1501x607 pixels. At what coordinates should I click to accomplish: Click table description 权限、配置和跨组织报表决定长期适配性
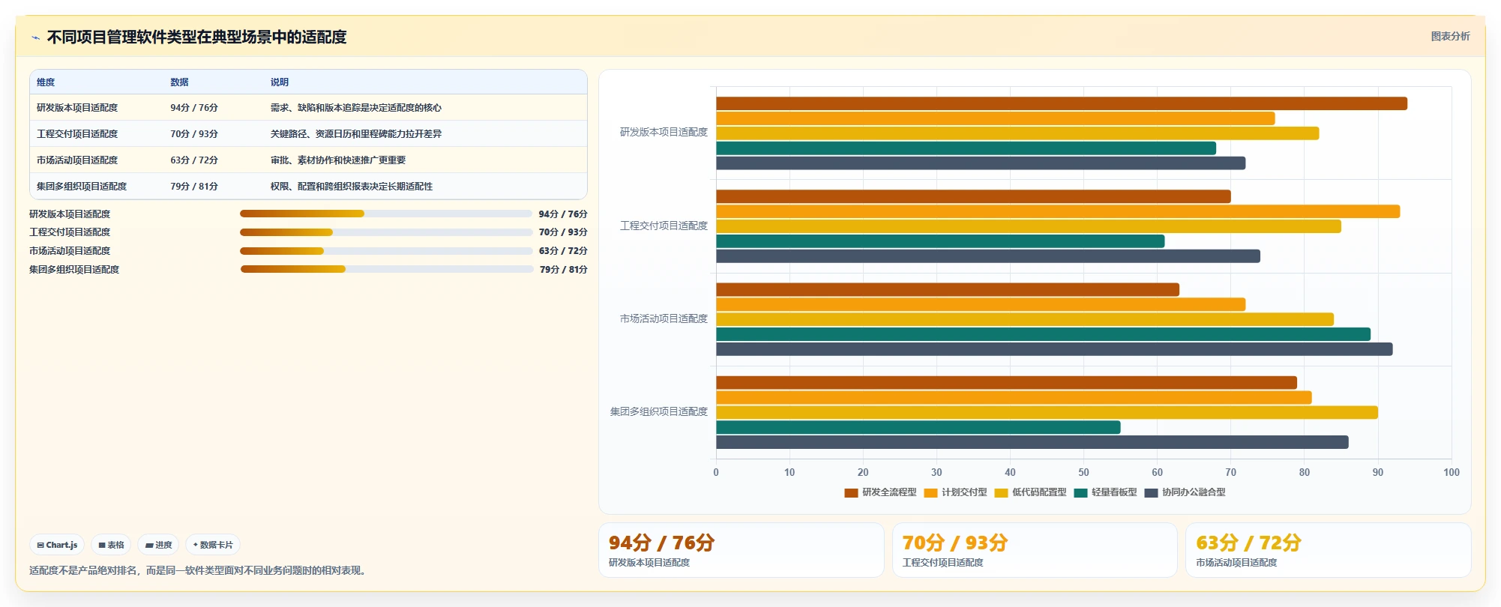[x=352, y=187]
